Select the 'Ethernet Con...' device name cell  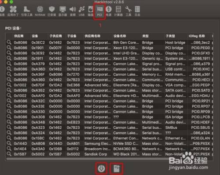click(126, 138)
